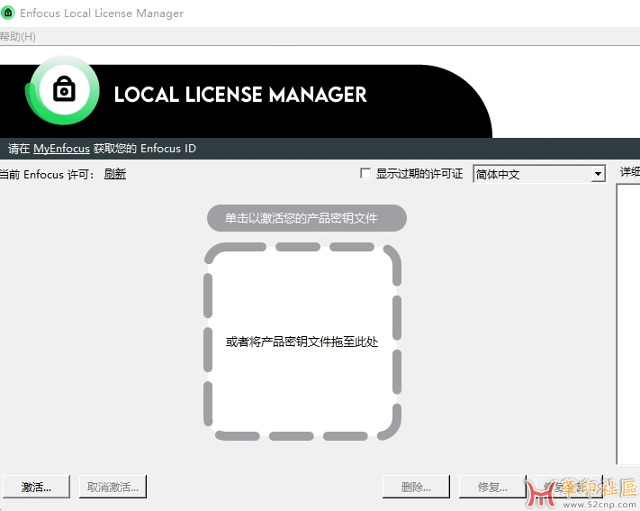The image size is (640, 511).
Task: Click the dashed product key drop zone
Action: coord(302,342)
